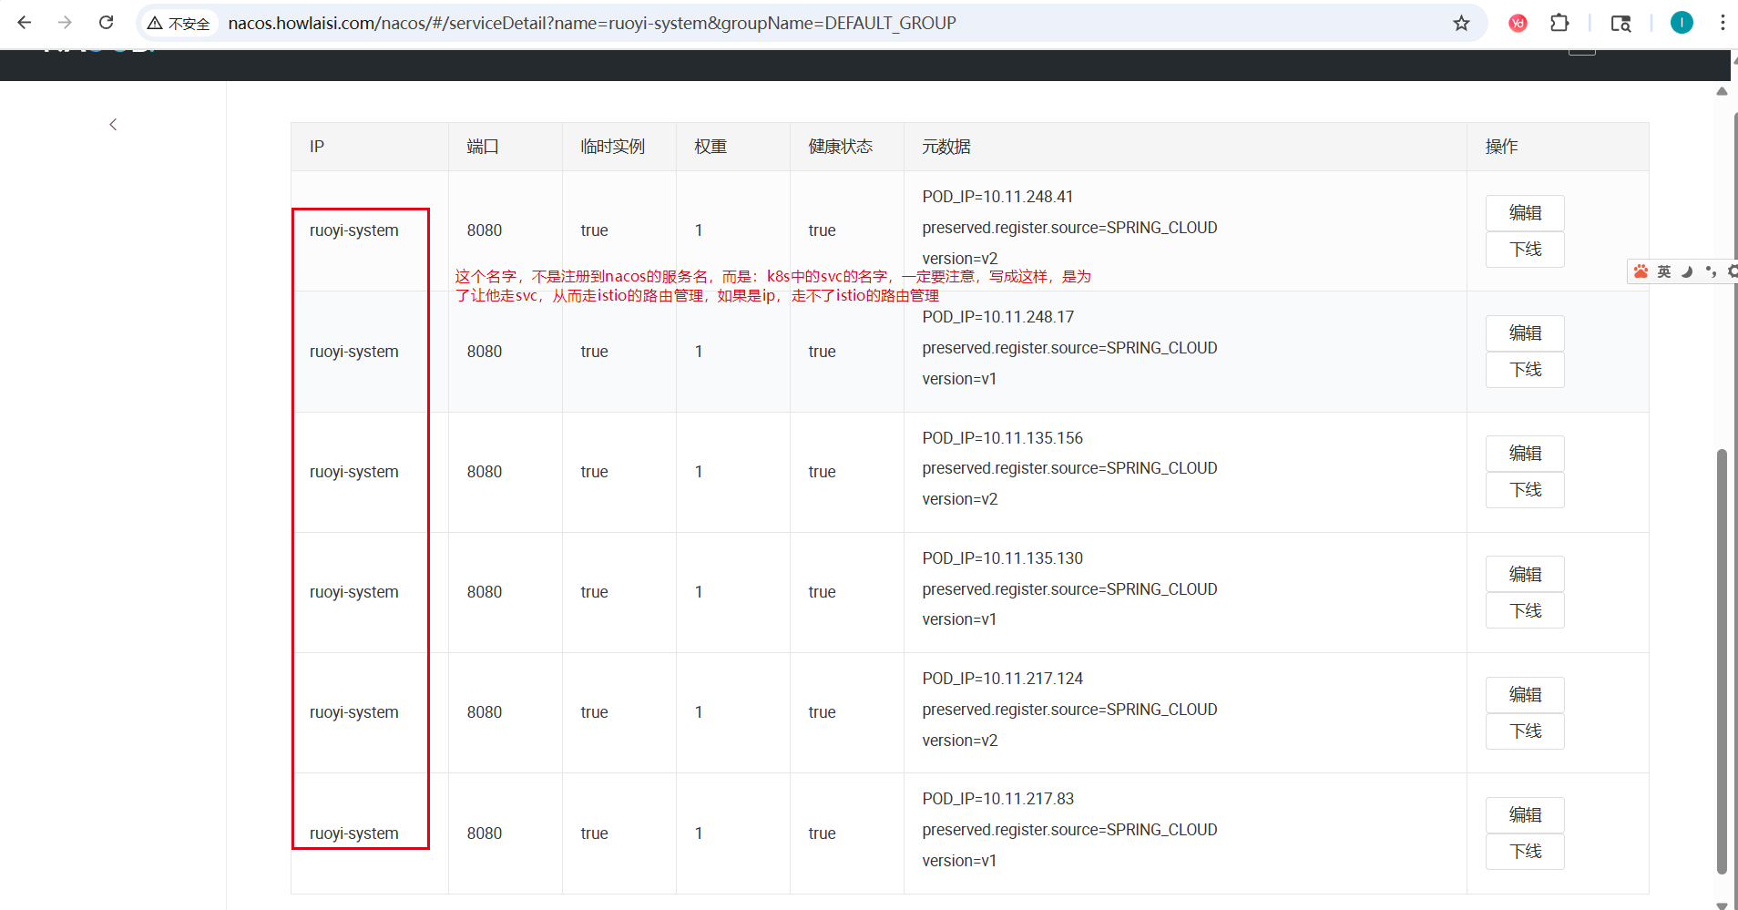1738x910 pixels.
Task: Toggle the IME punctuation mode
Action: click(x=1710, y=271)
